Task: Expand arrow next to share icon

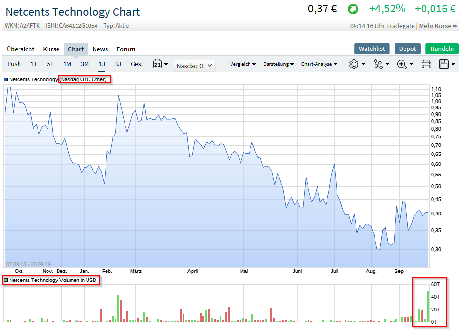Action: [387, 64]
